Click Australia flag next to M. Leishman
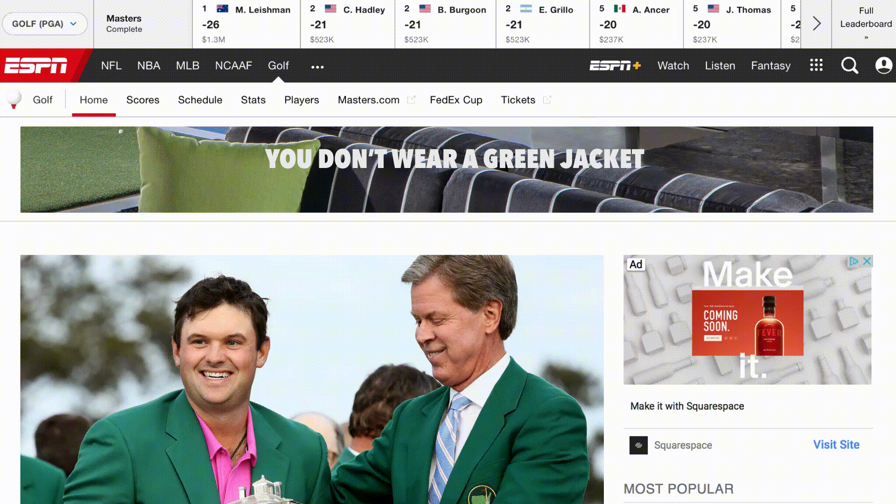This screenshot has height=504, width=896. click(223, 9)
